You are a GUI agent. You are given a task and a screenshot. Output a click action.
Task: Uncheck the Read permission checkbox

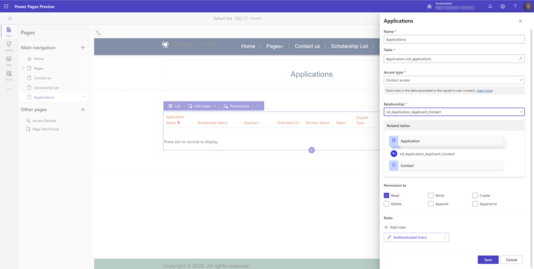tap(386, 195)
